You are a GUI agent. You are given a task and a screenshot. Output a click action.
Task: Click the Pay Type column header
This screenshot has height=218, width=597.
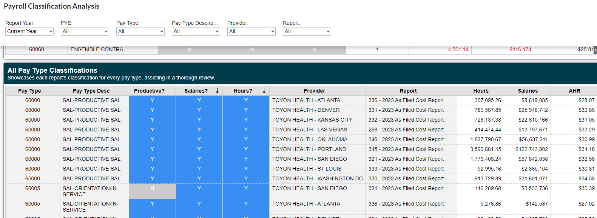point(32,91)
